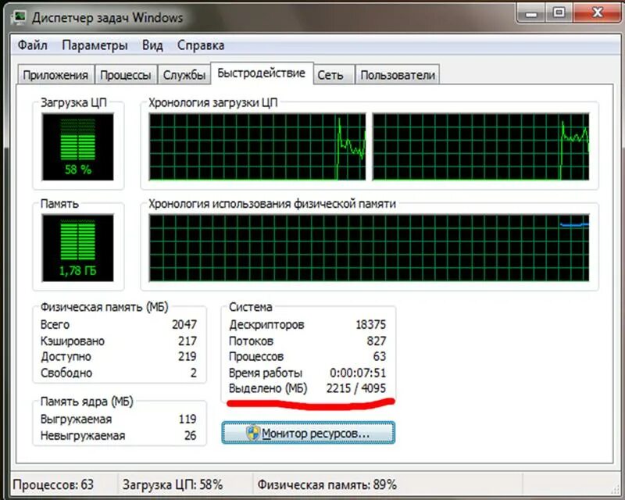Click the Кэшировано value 217
This screenshot has width=625, height=500.
click(x=187, y=341)
